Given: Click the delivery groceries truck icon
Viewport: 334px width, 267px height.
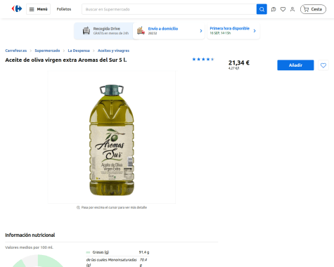Looking at the screenshot, I should click(x=141, y=31).
